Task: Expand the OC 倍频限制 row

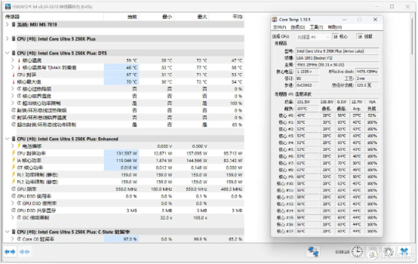Action: pos(12,218)
